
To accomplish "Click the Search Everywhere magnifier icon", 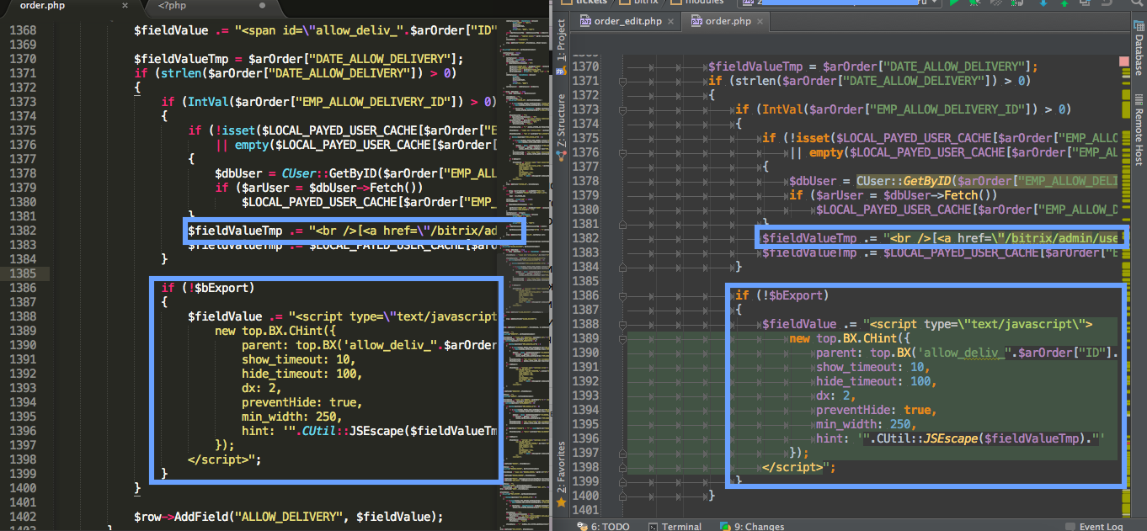I will [1136, 3].
